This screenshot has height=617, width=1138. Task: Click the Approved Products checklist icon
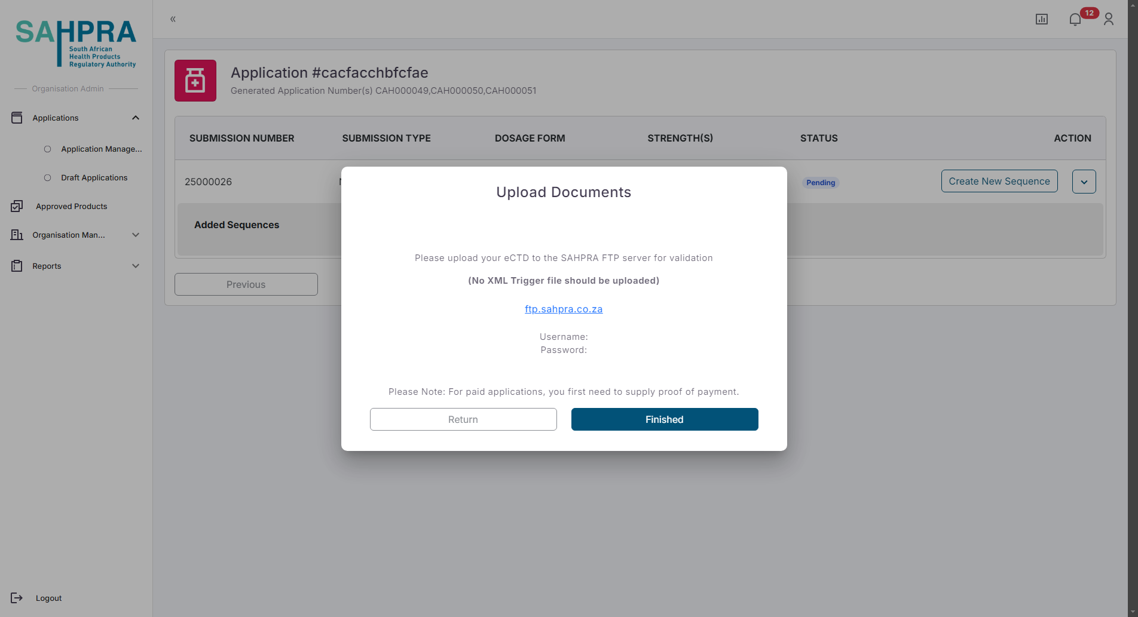[17, 207]
